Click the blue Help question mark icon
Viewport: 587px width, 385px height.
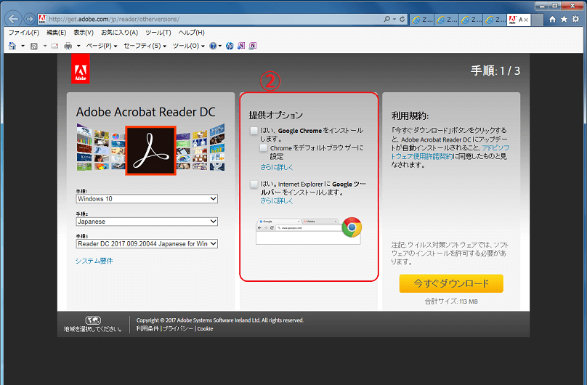(x=213, y=46)
